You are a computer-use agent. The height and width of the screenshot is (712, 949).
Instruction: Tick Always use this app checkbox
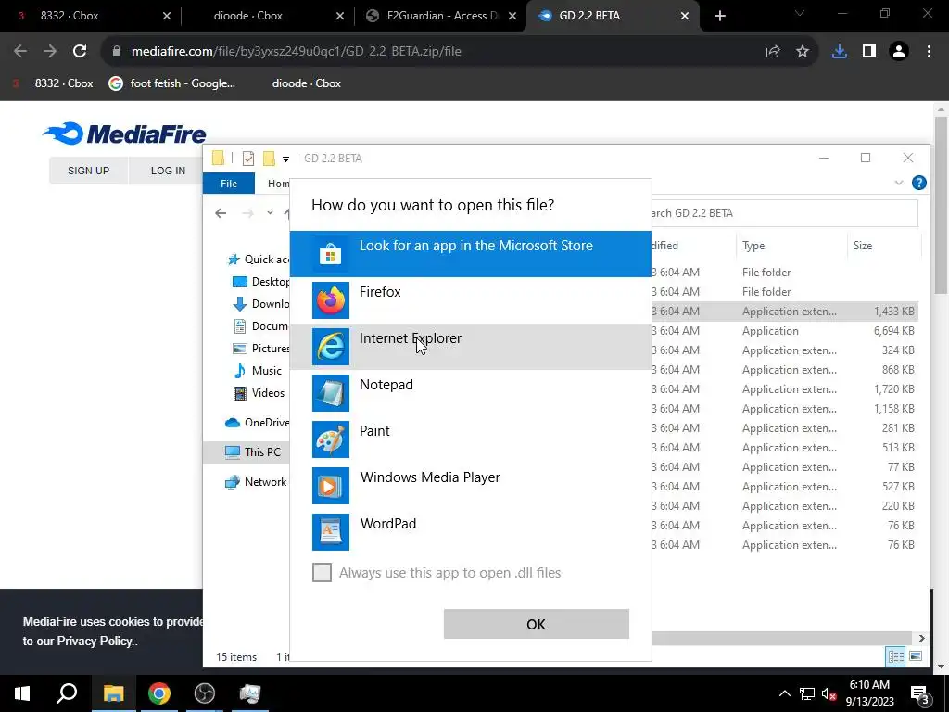pyautogui.click(x=322, y=572)
